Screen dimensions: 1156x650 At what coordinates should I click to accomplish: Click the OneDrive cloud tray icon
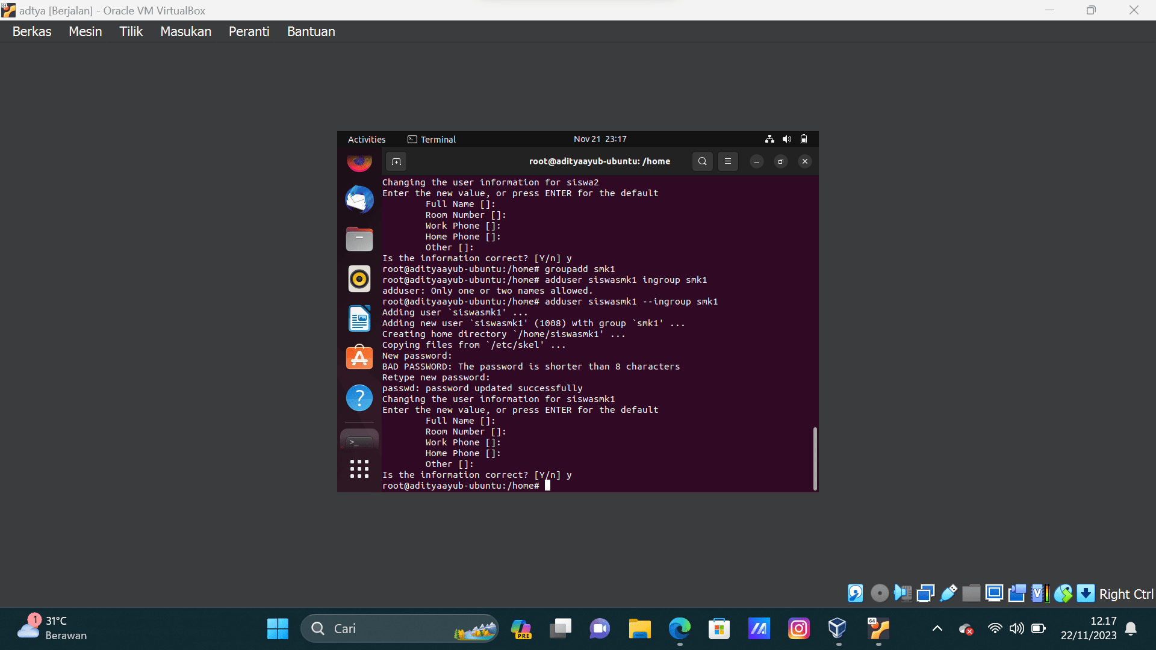click(966, 629)
